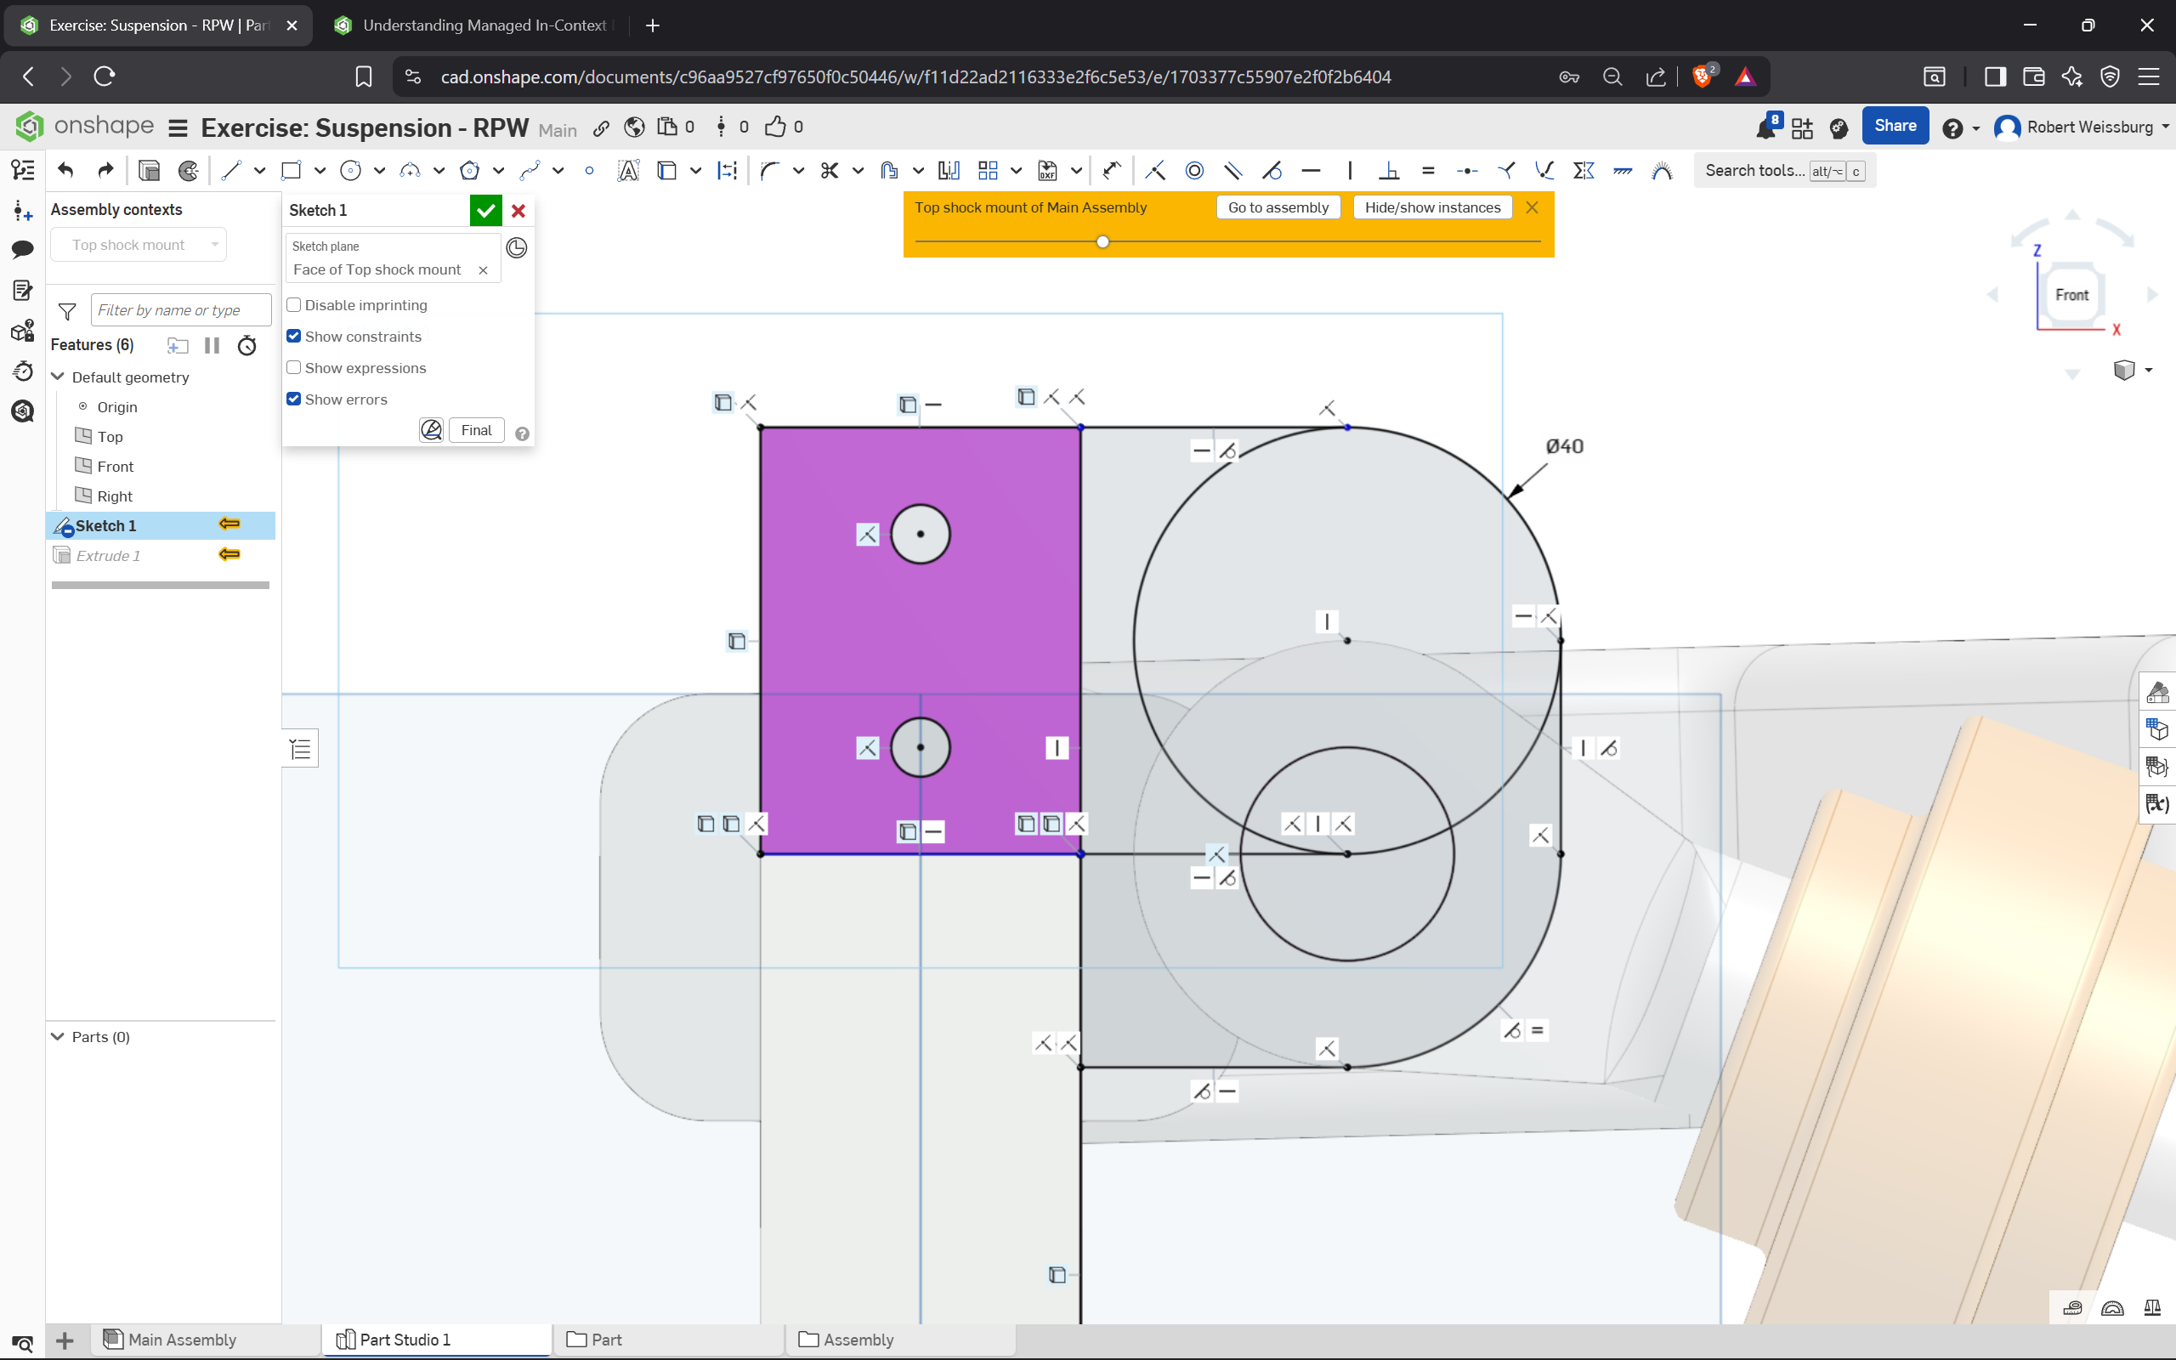Select the Center point circle tool
Screen dimensions: 2176x1360
pos(351,171)
